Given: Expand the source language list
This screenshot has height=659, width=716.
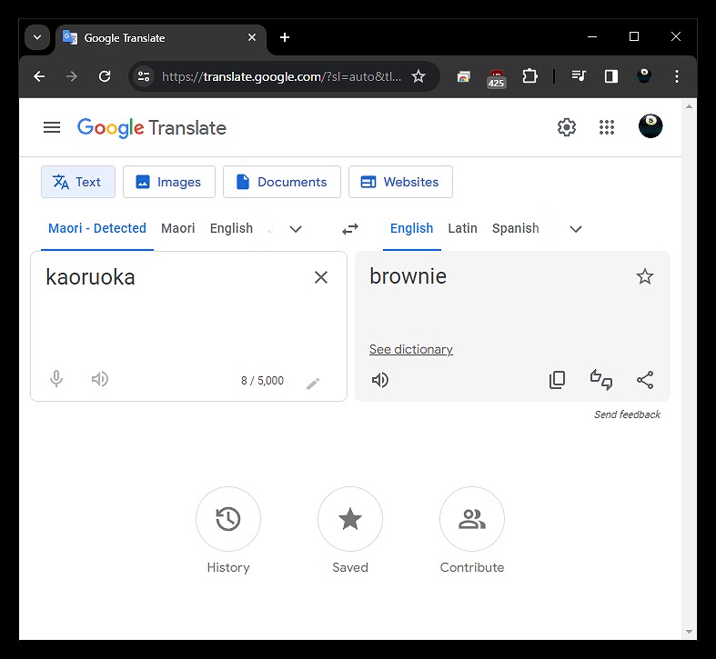Looking at the screenshot, I should [x=296, y=229].
